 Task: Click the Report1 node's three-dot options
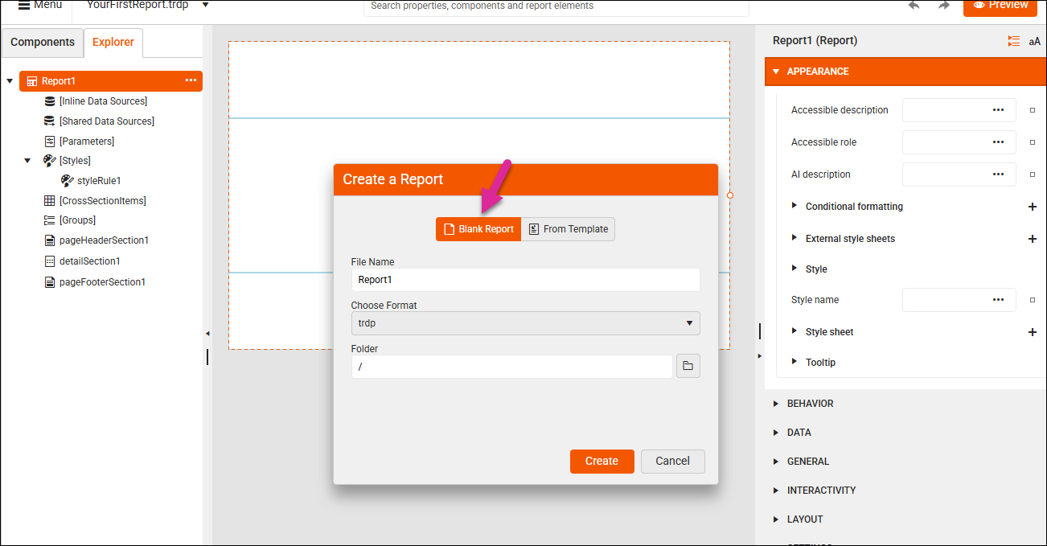click(191, 80)
